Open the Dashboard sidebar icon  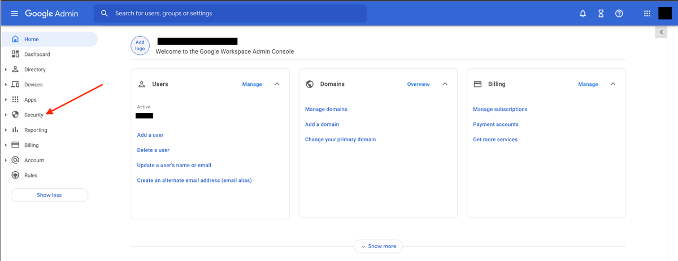[x=15, y=54]
